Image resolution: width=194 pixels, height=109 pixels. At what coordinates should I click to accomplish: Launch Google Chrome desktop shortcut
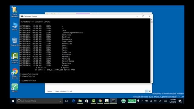[x=15, y=73]
